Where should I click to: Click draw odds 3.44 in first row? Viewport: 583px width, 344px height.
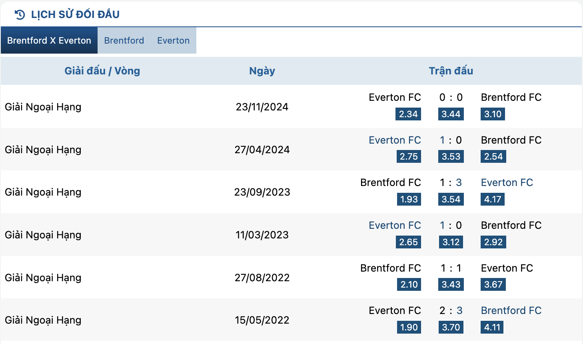pyautogui.click(x=451, y=114)
